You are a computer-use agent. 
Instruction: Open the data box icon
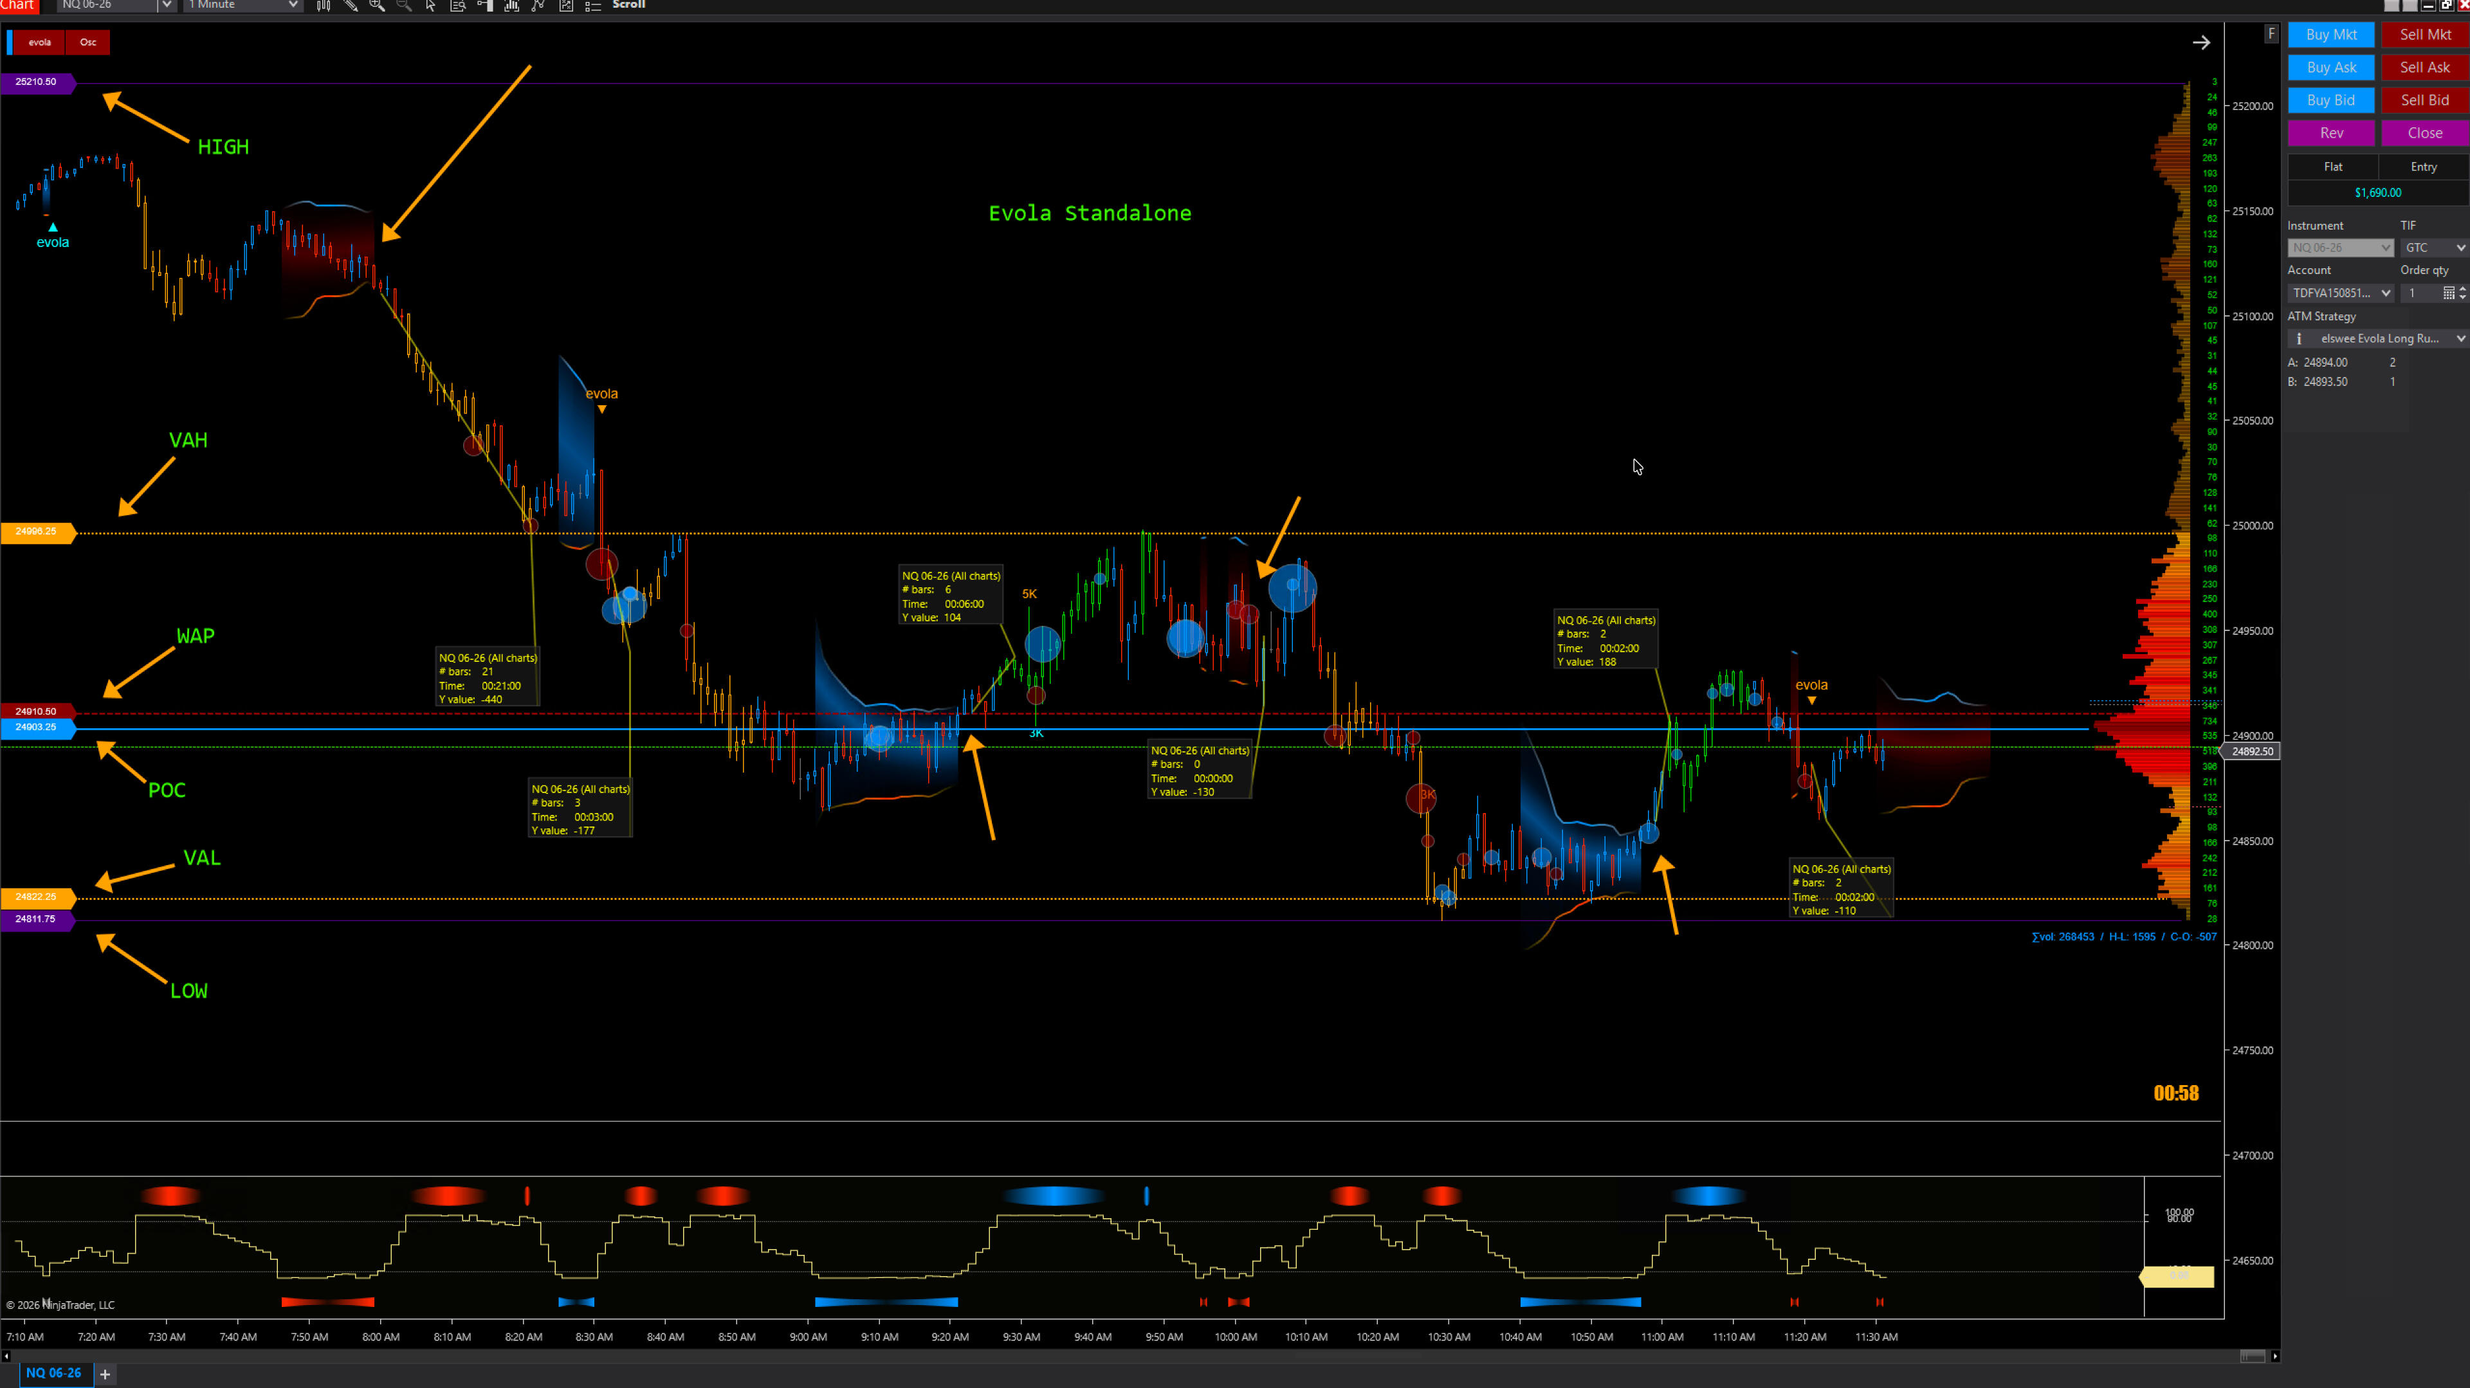pos(459,6)
